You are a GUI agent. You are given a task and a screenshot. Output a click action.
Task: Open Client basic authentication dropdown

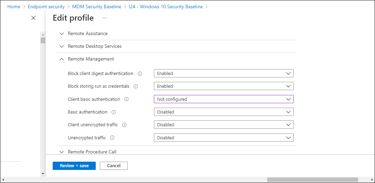[223, 99]
